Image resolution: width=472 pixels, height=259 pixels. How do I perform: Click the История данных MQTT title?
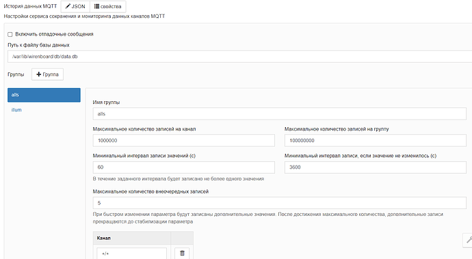[x=30, y=6]
